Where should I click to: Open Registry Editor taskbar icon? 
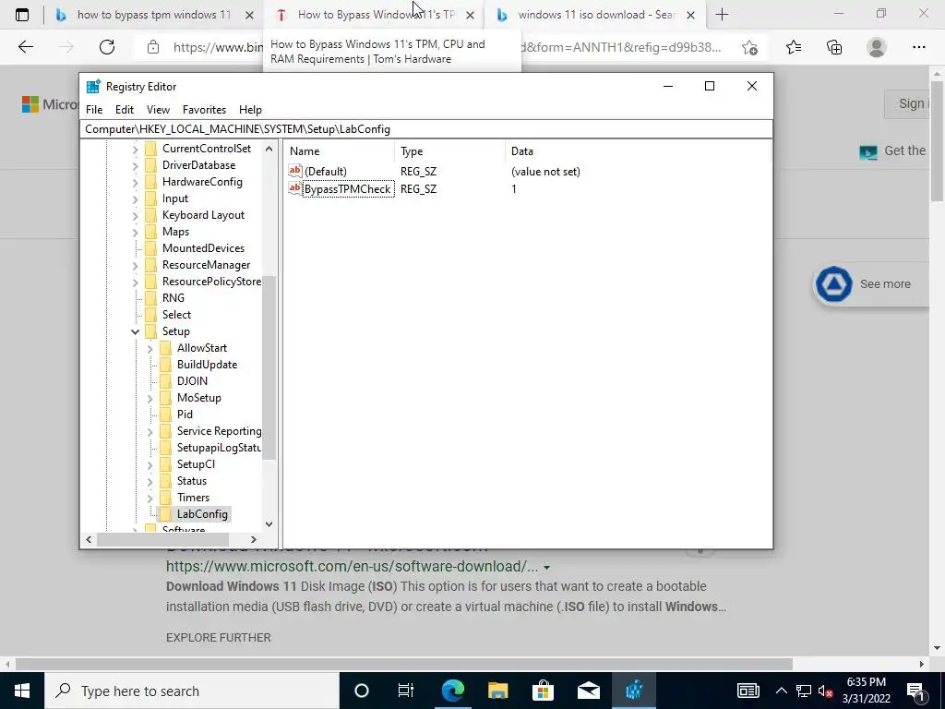click(633, 691)
